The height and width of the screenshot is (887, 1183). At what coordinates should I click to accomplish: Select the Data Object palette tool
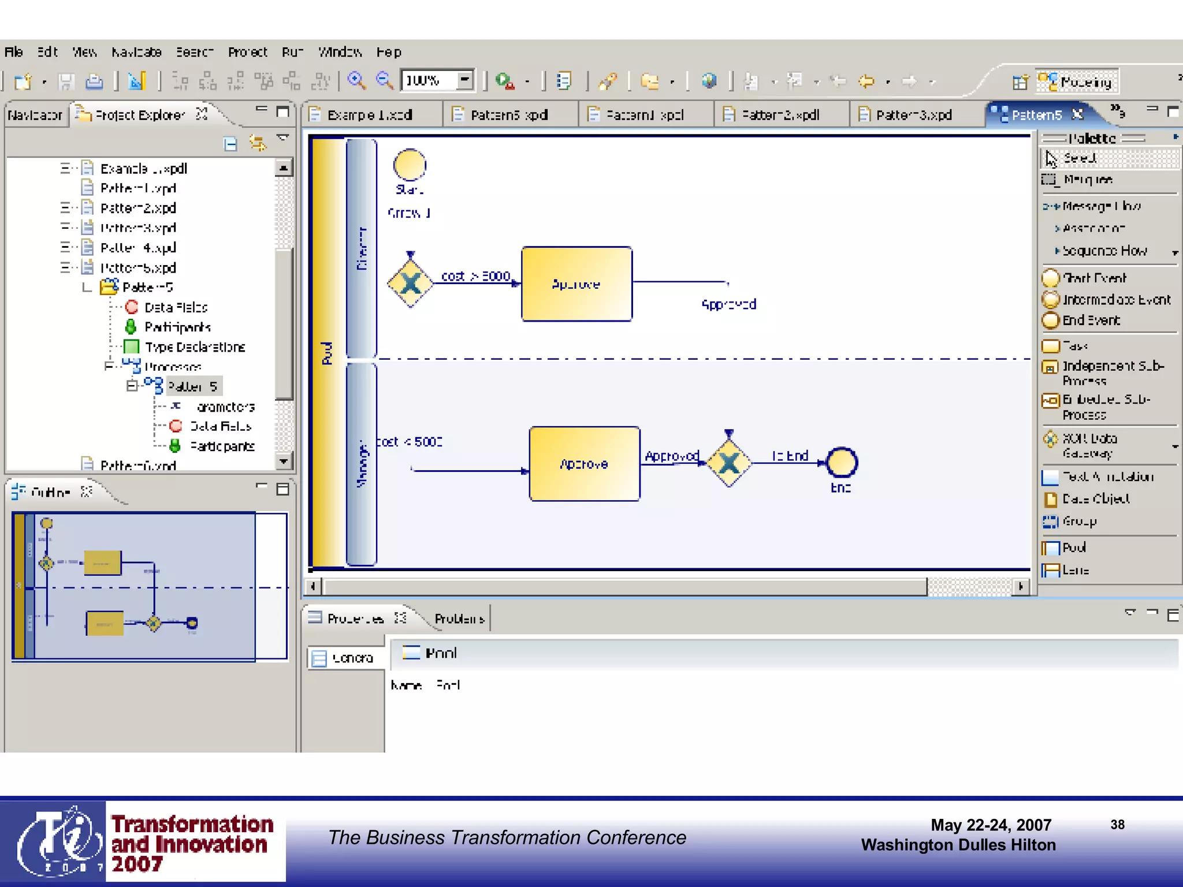(1095, 499)
